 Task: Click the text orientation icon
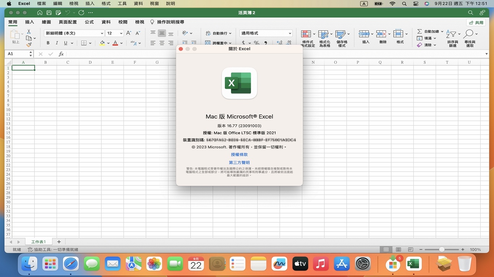[x=185, y=33]
